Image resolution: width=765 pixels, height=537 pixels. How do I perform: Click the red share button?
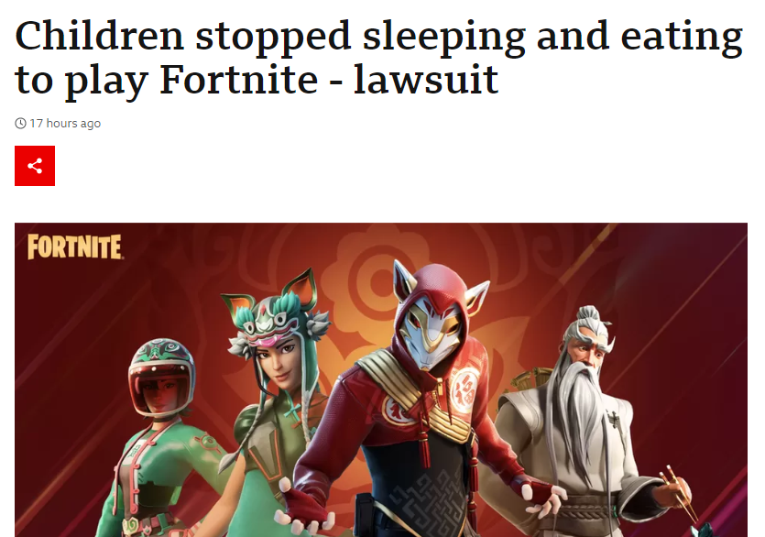pos(35,166)
